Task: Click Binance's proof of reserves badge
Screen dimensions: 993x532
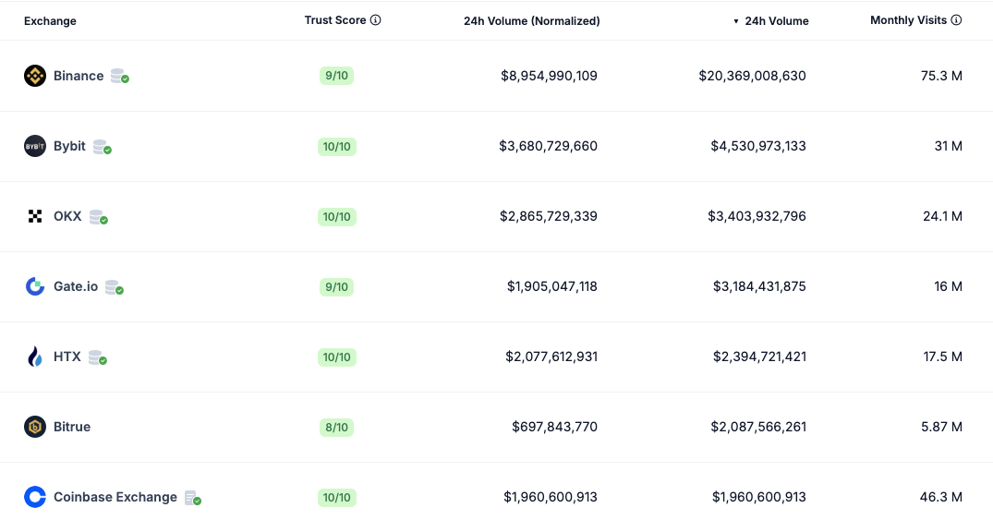Action: click(x=119, y=77)
